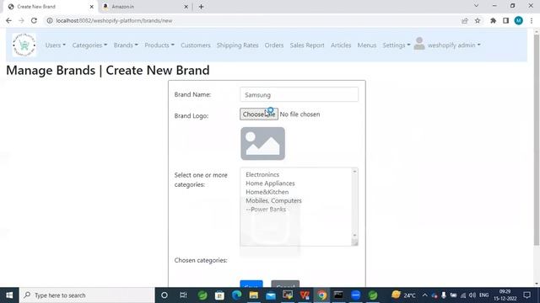Go to the Menus page

[x=366, y=45]
